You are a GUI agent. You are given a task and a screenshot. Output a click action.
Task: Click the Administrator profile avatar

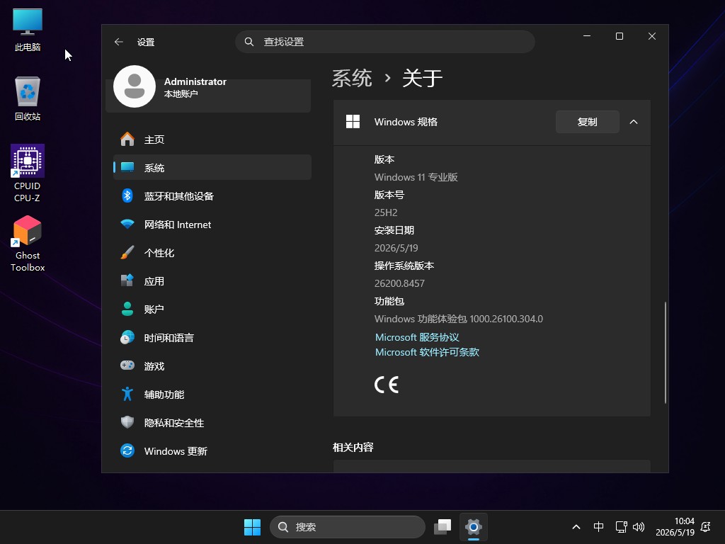coord(135,86)
